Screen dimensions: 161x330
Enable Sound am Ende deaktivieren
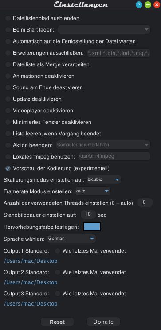tap(8, 87)
